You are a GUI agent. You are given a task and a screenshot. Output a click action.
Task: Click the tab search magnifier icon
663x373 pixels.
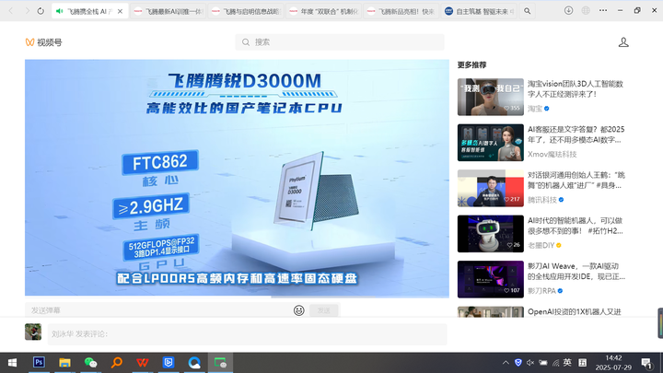coord(528,11)
